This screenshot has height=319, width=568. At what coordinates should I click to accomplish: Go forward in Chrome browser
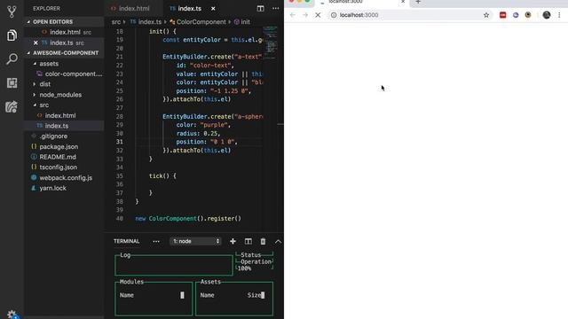pyautogui.click(x=305, y=15)
